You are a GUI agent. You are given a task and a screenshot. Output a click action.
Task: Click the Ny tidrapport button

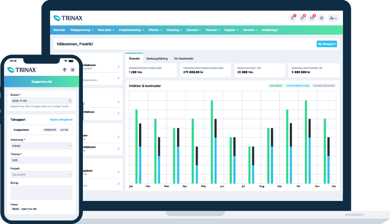tap(327, 44)
